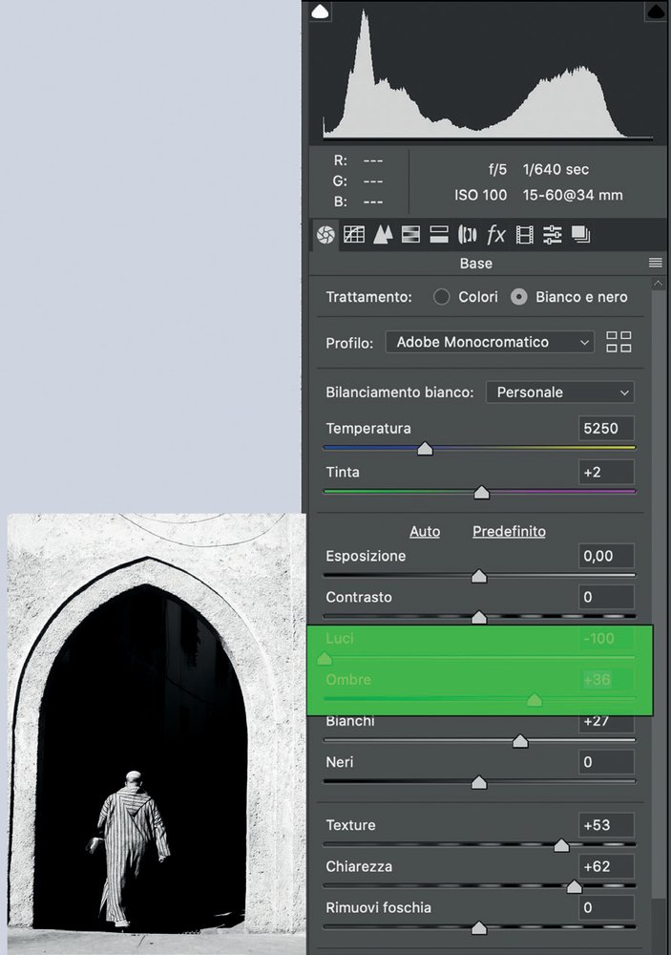Click the Tinta value field +2

(606, 472)
